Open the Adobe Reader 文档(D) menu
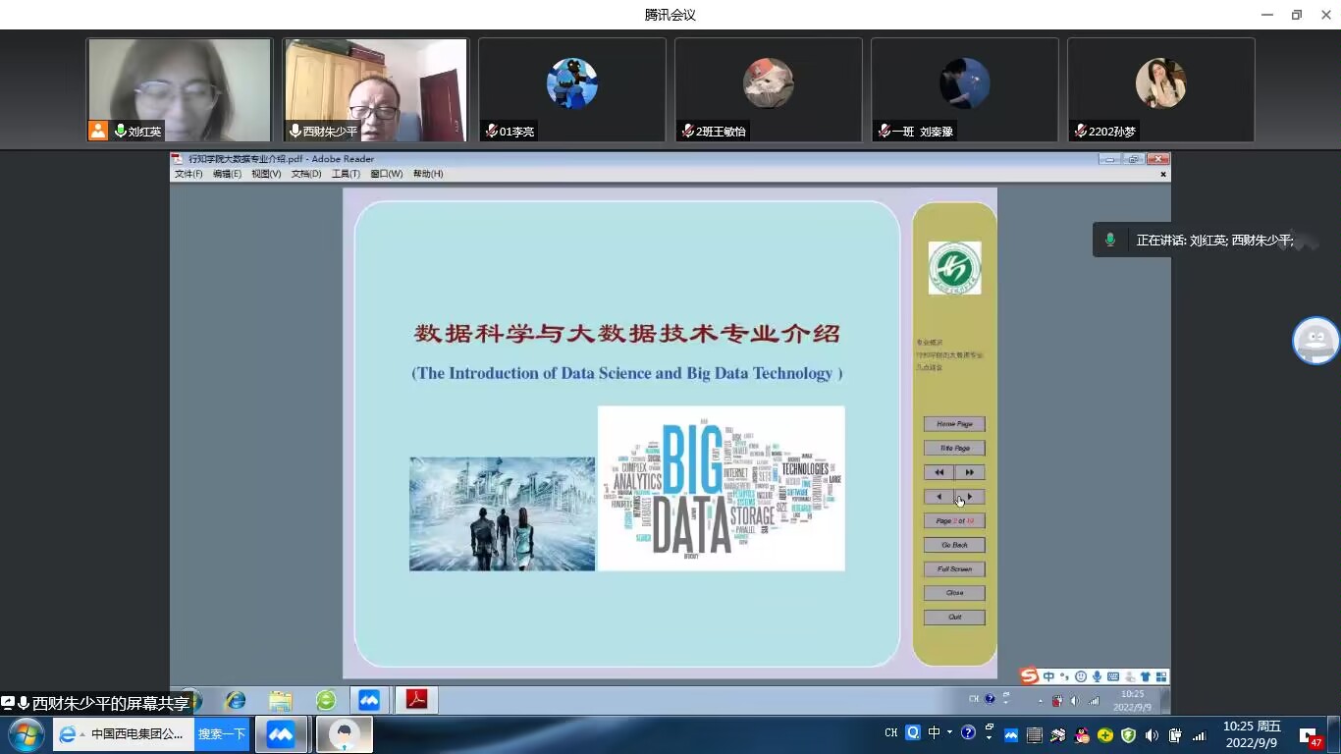This screenshot has height=754, width=1341. pos(306,174)
